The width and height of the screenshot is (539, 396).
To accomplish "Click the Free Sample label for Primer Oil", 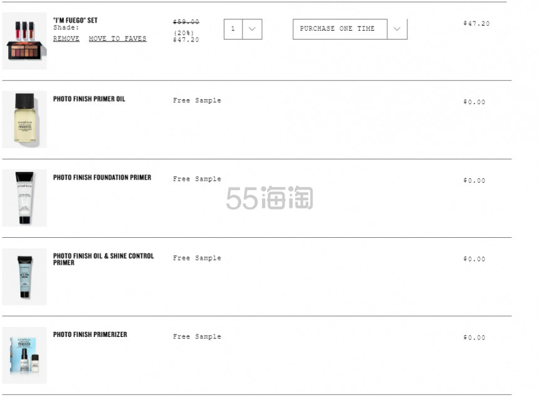I will (x=197, y=100).
